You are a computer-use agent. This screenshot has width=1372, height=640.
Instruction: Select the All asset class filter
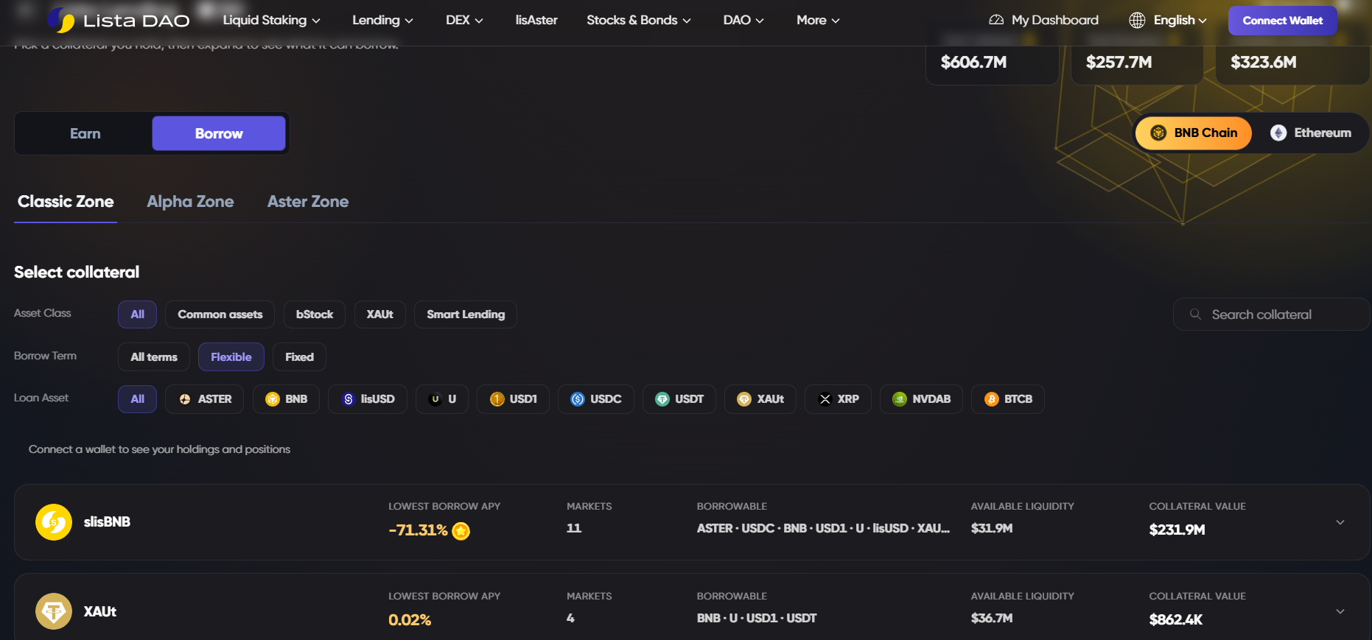click(138, 314)
